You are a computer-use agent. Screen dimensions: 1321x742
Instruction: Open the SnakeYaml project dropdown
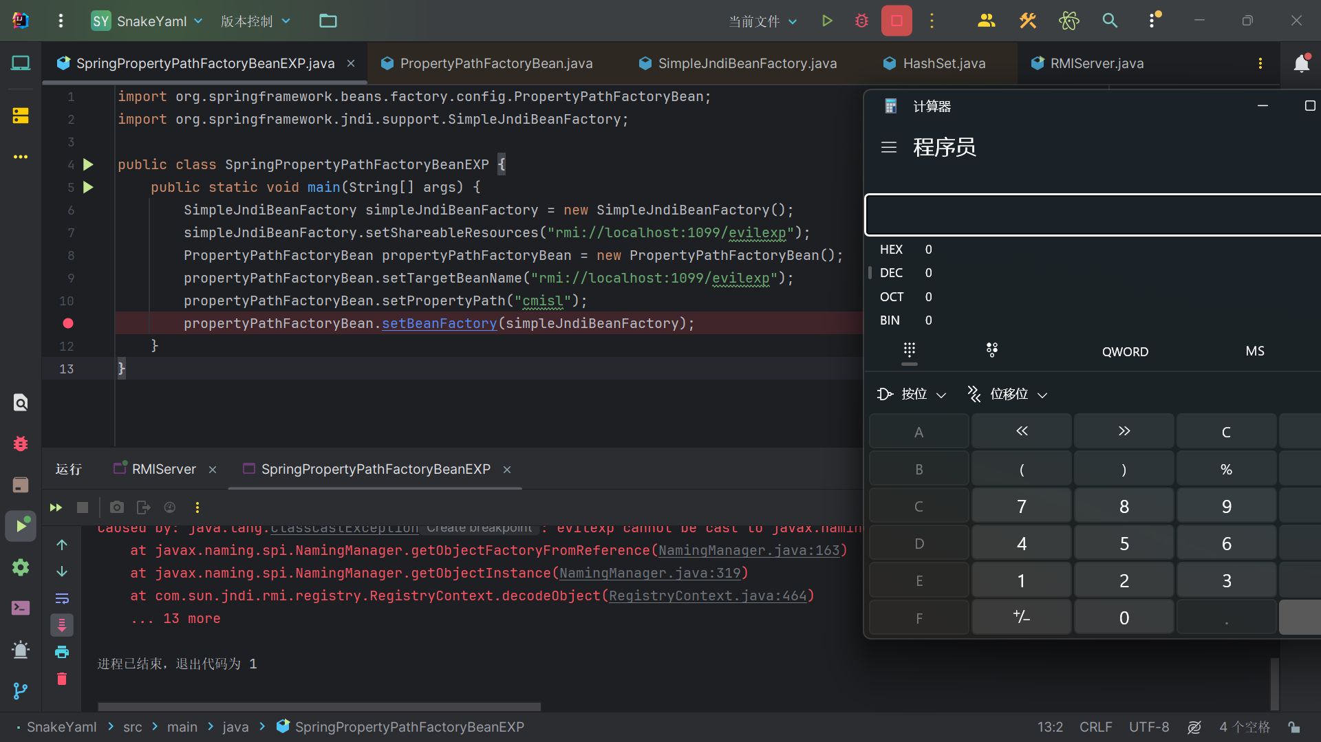point(147,21)
